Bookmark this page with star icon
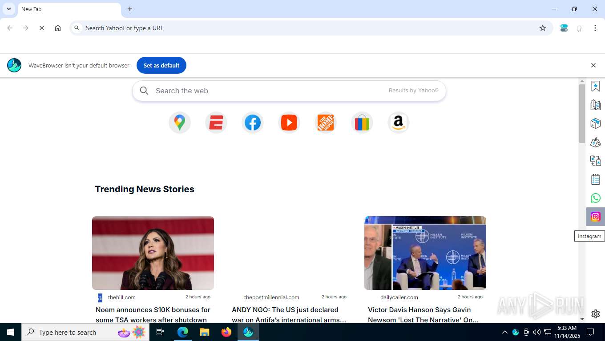Image resolution: width=605 pixels, height=341 pixels. [543, 28]
